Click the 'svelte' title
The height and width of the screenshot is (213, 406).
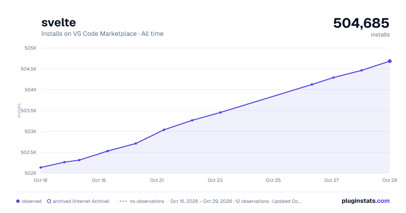coord(59,22)
